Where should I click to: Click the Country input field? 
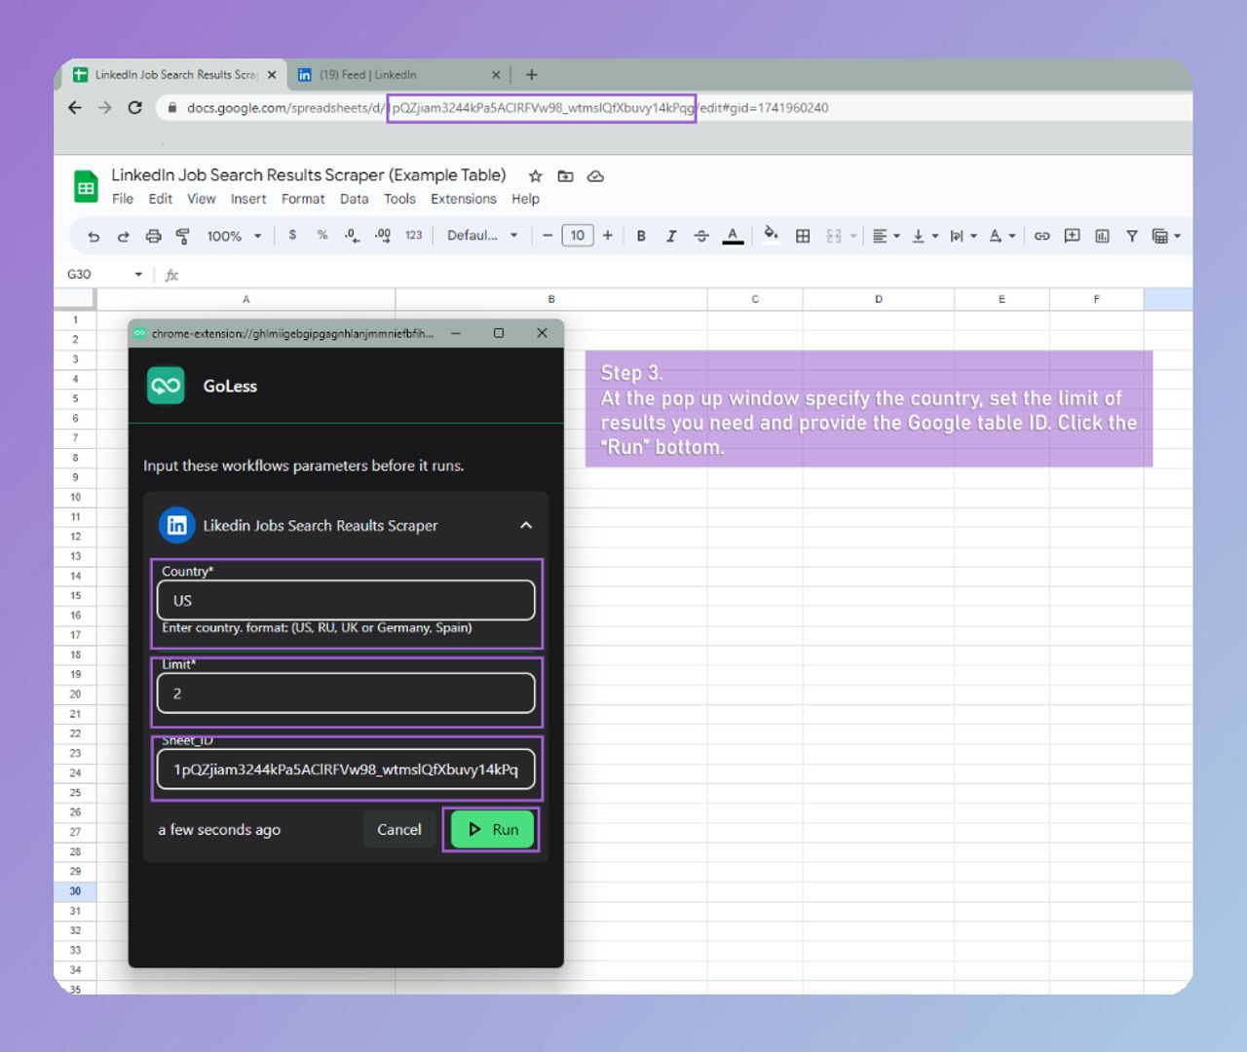(x=346, y=600)
